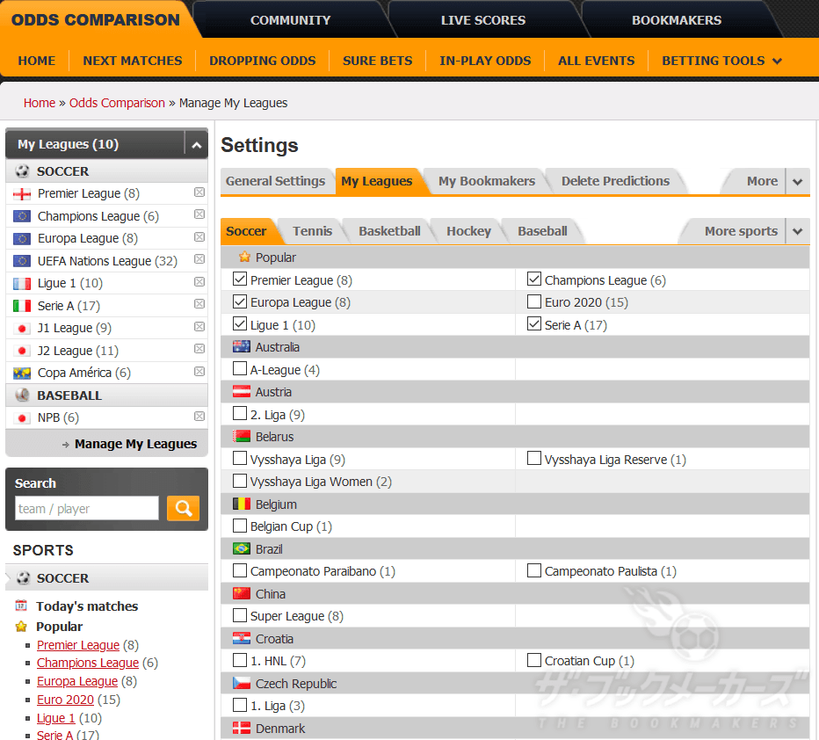The image size is (819, 740).
Task: Click the Japan flag beside J1 League
Action: coord(22,329)
